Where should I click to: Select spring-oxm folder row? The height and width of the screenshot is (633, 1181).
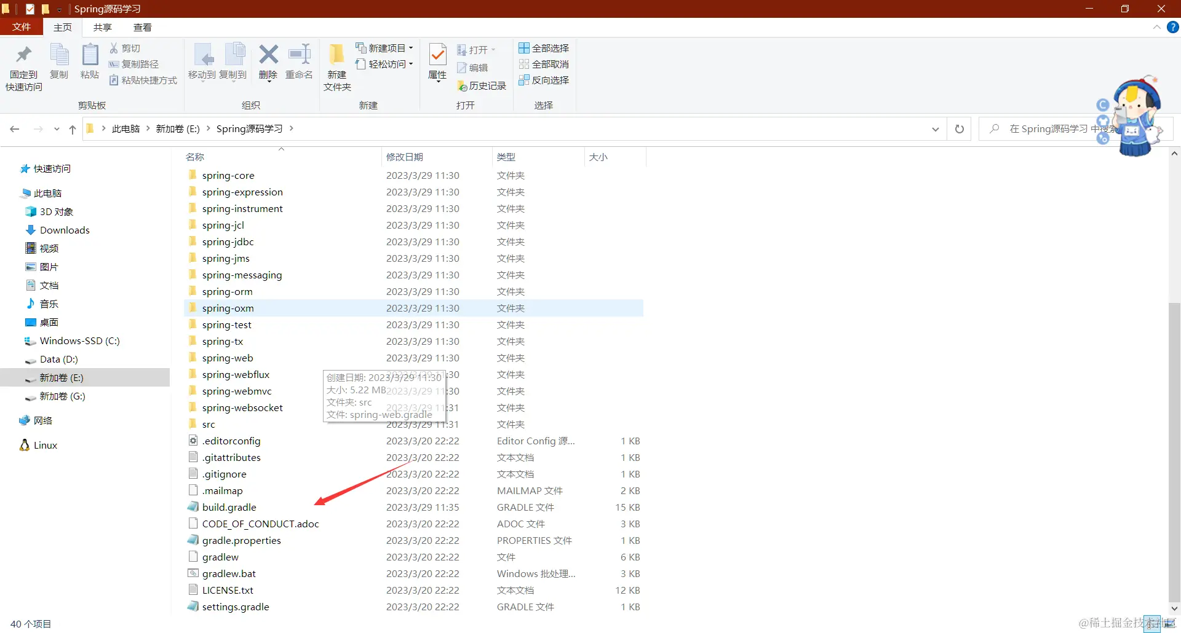(x=413, y=308)
